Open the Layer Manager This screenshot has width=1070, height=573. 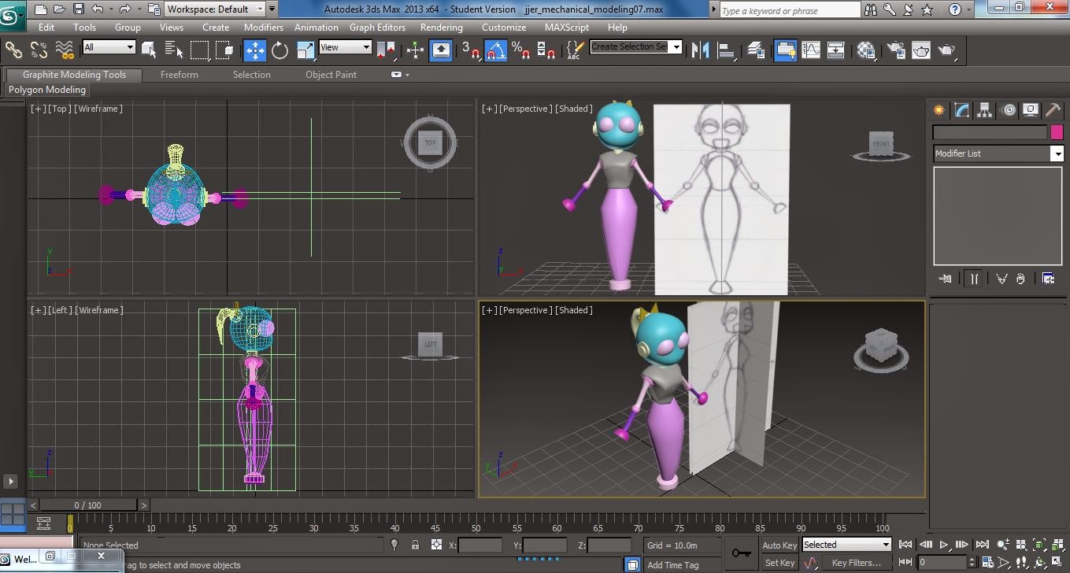coord(756,50)
